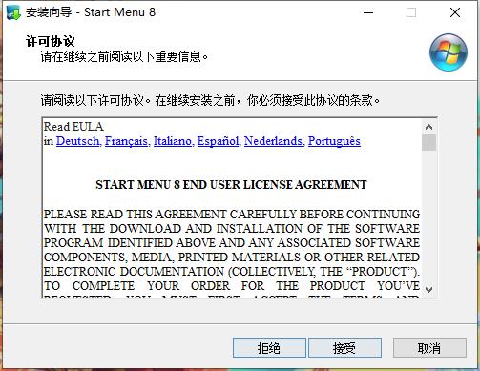
Task: Close the setup wizard window
Action: tap(455, 12)
